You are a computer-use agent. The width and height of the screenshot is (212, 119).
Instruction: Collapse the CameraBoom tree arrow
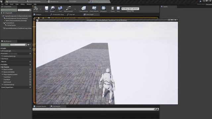click(3, 23)
